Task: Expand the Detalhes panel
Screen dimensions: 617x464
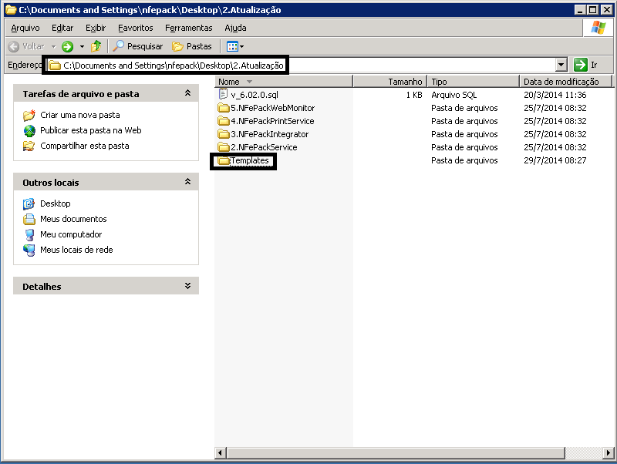Action: click(187, 286)
